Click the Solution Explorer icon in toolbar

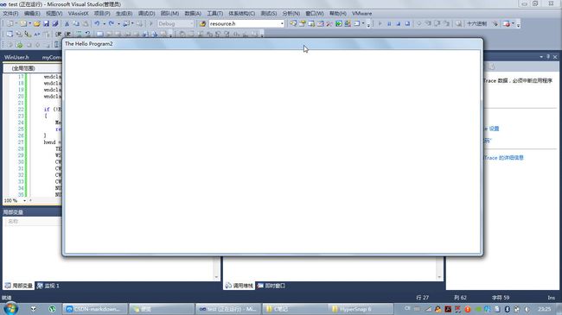coord(293,23)
